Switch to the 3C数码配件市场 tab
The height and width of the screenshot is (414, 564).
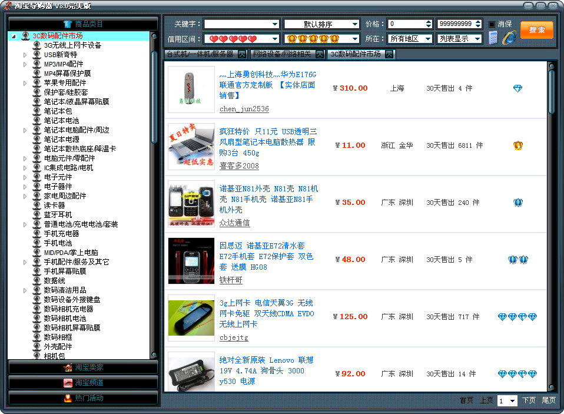click(x=356, y=54)
